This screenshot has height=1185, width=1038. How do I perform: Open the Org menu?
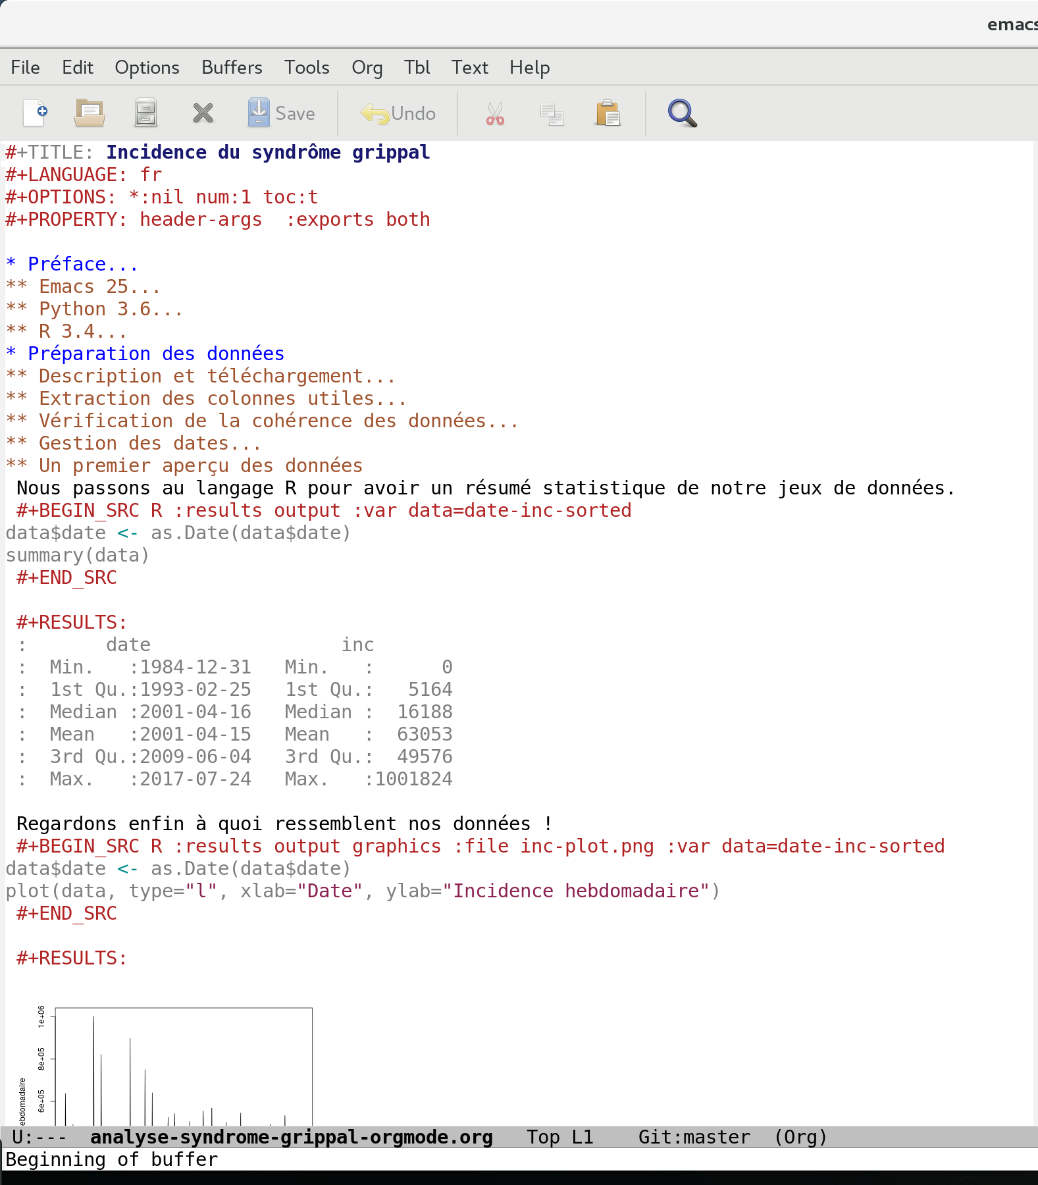point(367,67)
